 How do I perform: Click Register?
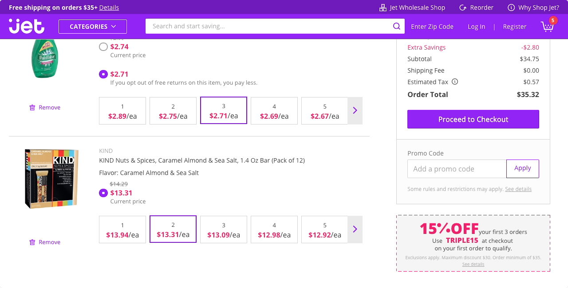click(x=515, y=27)
